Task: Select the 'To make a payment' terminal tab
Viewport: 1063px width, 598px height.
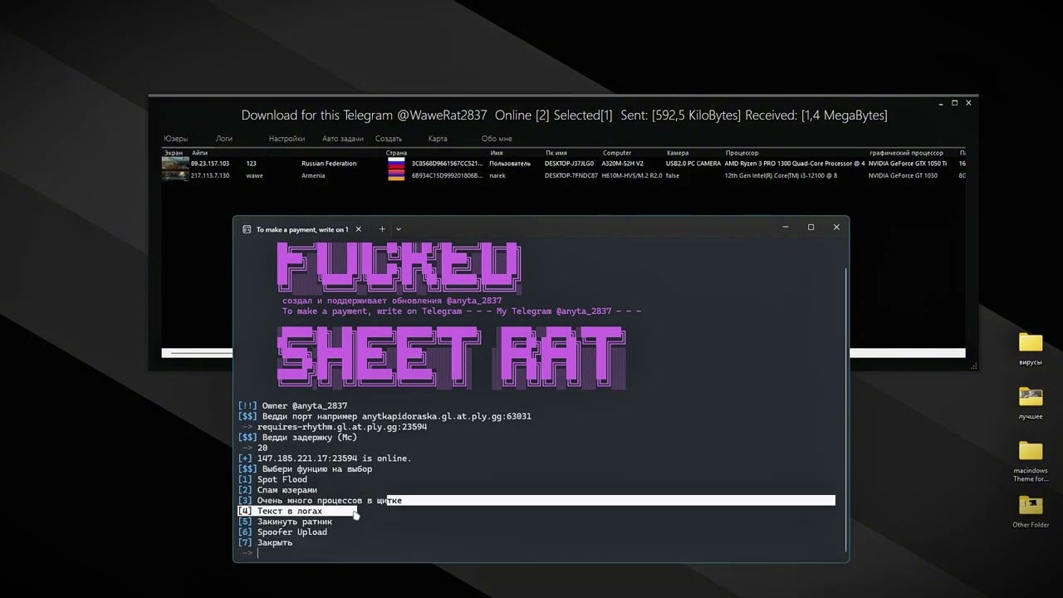Action: [302, 229]
